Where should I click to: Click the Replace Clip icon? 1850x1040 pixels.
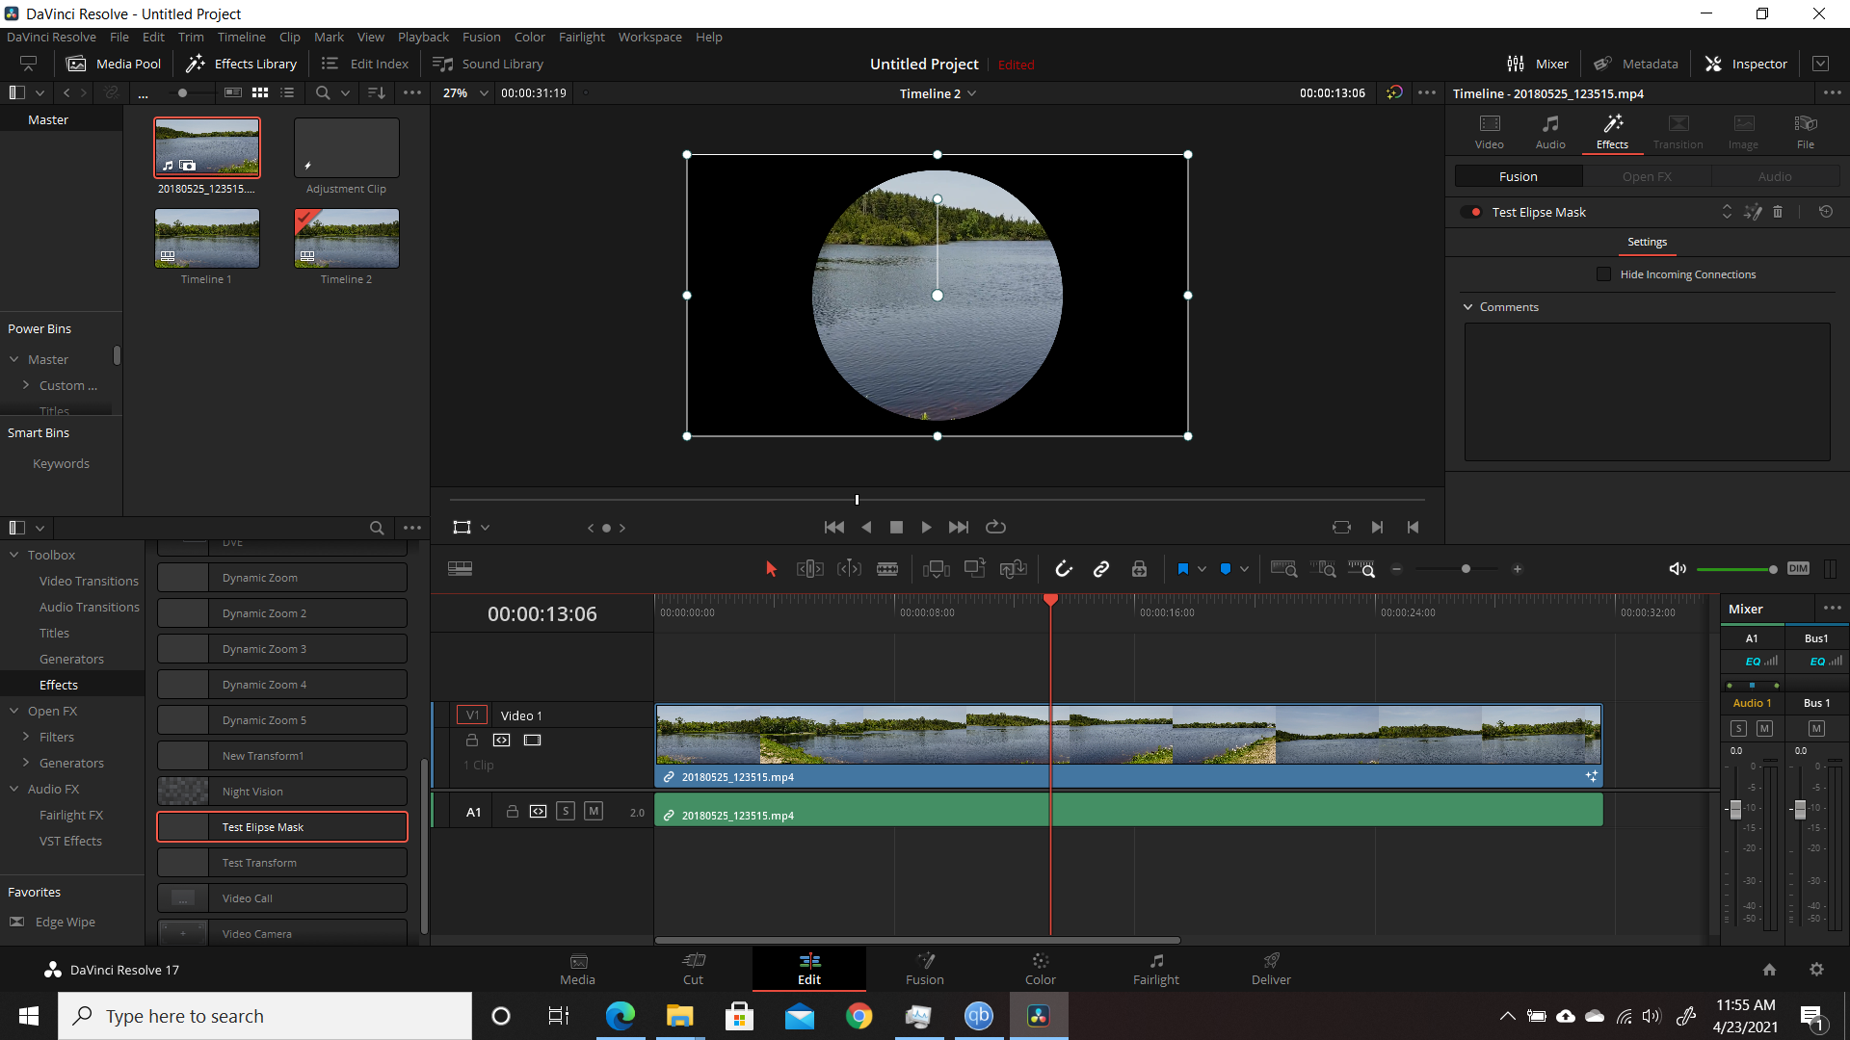click(x=1013, y=569)
